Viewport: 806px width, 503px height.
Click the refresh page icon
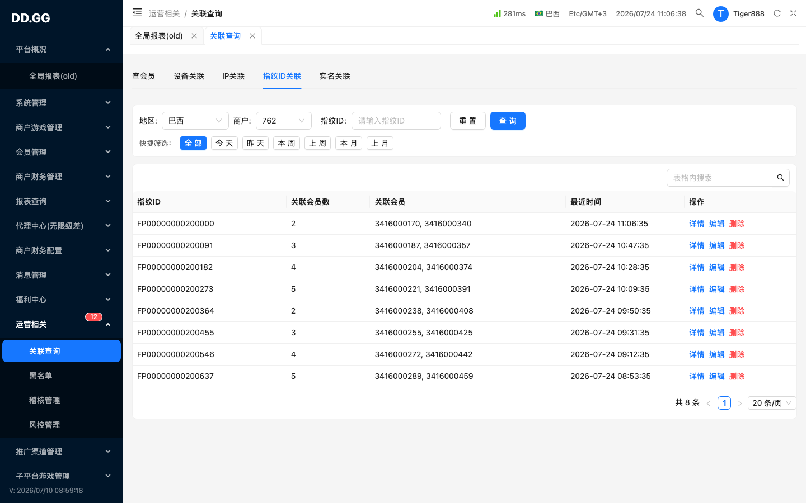[777, 13]
